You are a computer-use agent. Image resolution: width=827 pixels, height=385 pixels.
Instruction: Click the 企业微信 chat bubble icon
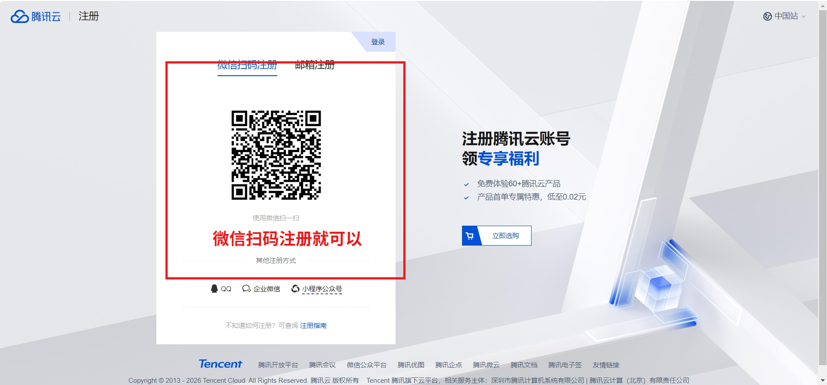point(246,289)
